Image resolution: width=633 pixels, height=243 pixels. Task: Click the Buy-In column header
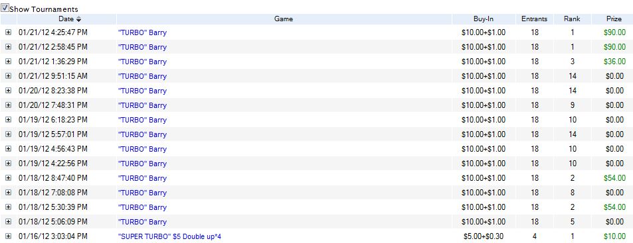484,19
